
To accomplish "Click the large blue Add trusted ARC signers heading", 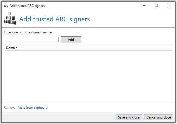I will click(x=55, y=19).
